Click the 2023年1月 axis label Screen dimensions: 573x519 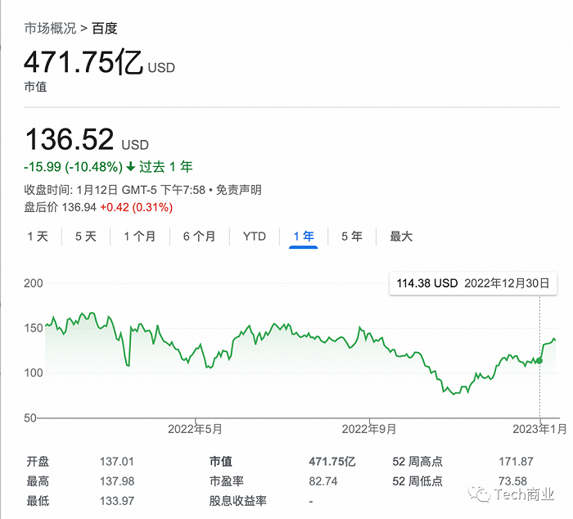539,429
